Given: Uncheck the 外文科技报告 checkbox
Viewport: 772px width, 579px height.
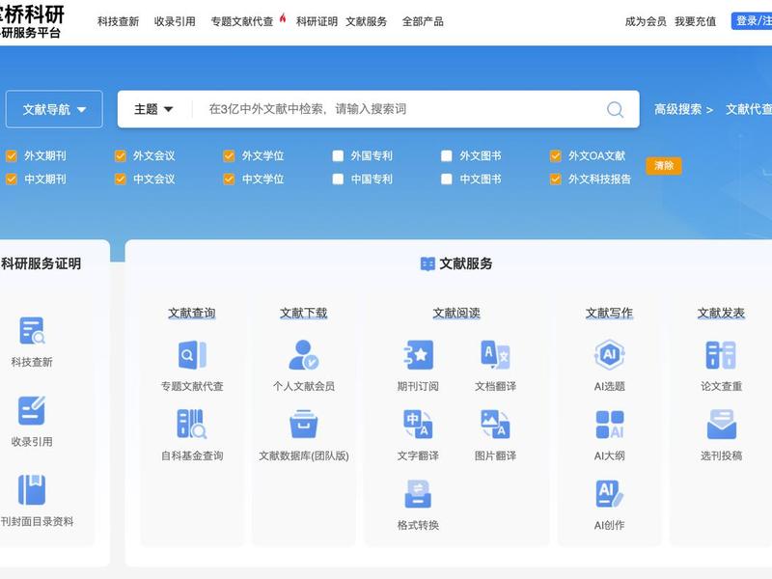Looking at the screenshot, I should click(556, 179).
